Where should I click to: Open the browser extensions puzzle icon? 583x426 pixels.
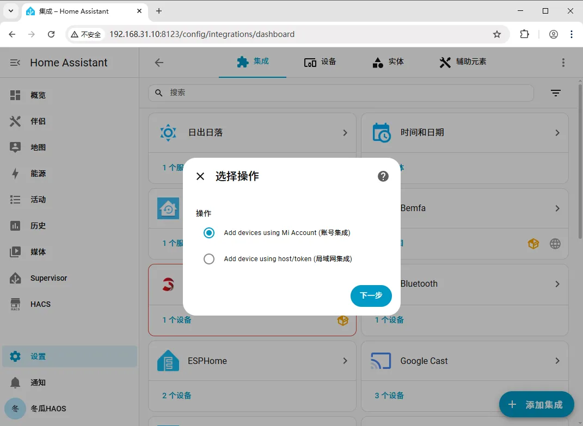524,34
